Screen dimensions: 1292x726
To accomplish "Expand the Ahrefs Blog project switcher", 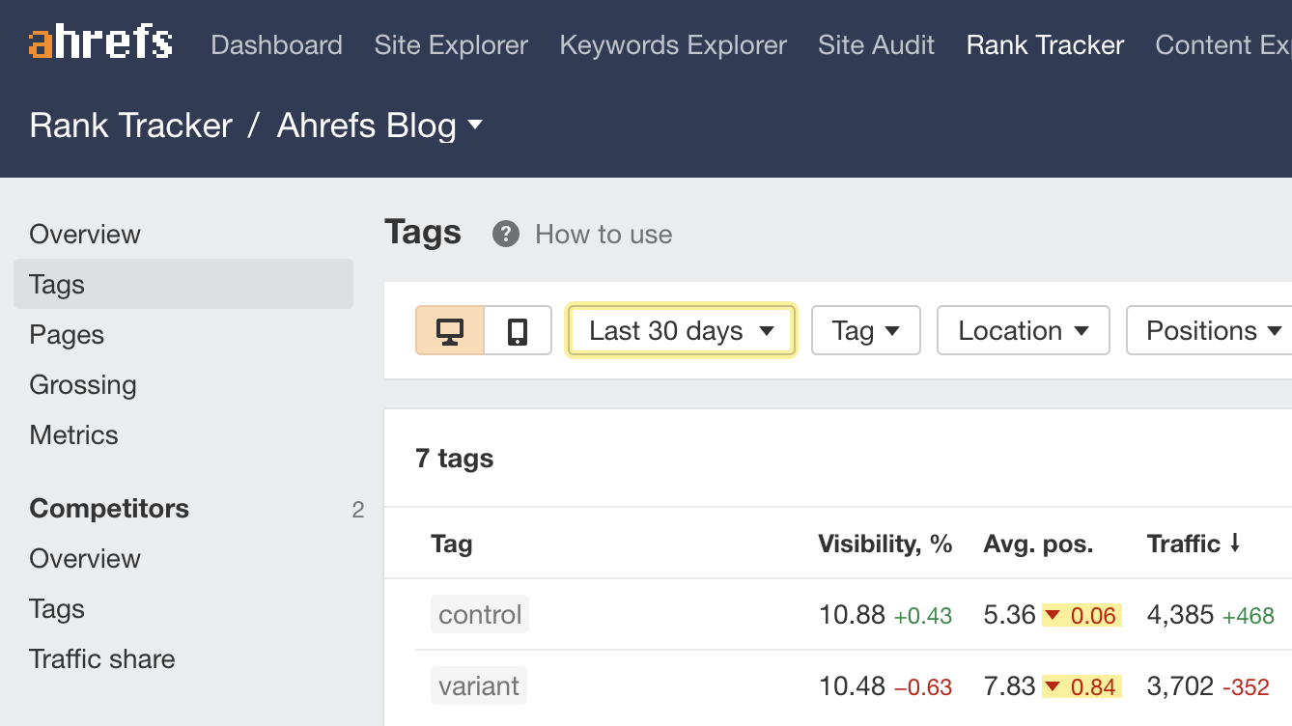I will click(476, 125).
